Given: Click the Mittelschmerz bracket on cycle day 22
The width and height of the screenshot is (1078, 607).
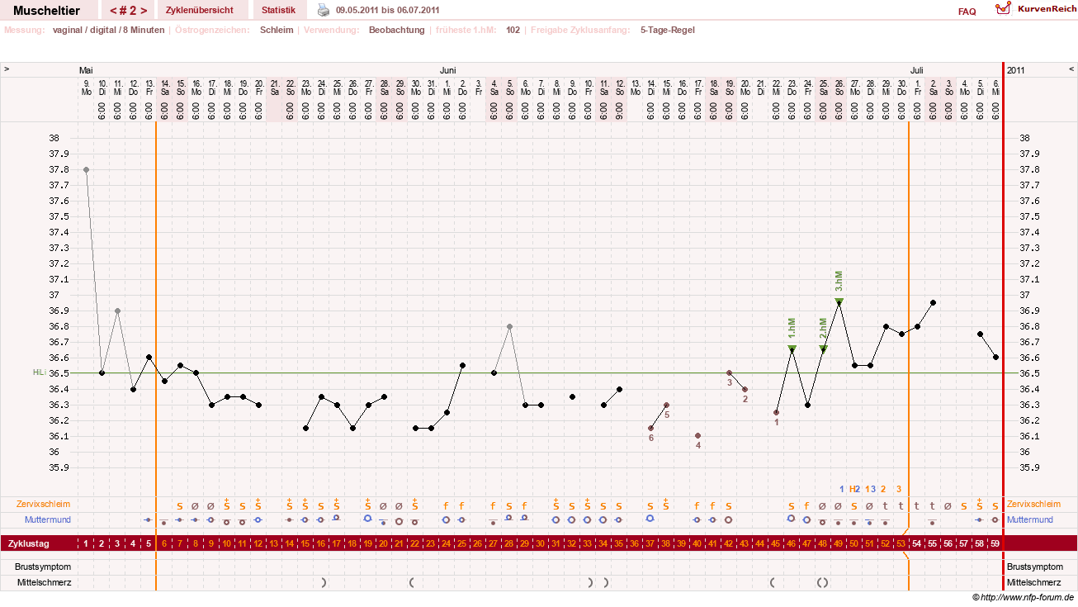Looking at the screenshot, I should click(x=411, y=583).
